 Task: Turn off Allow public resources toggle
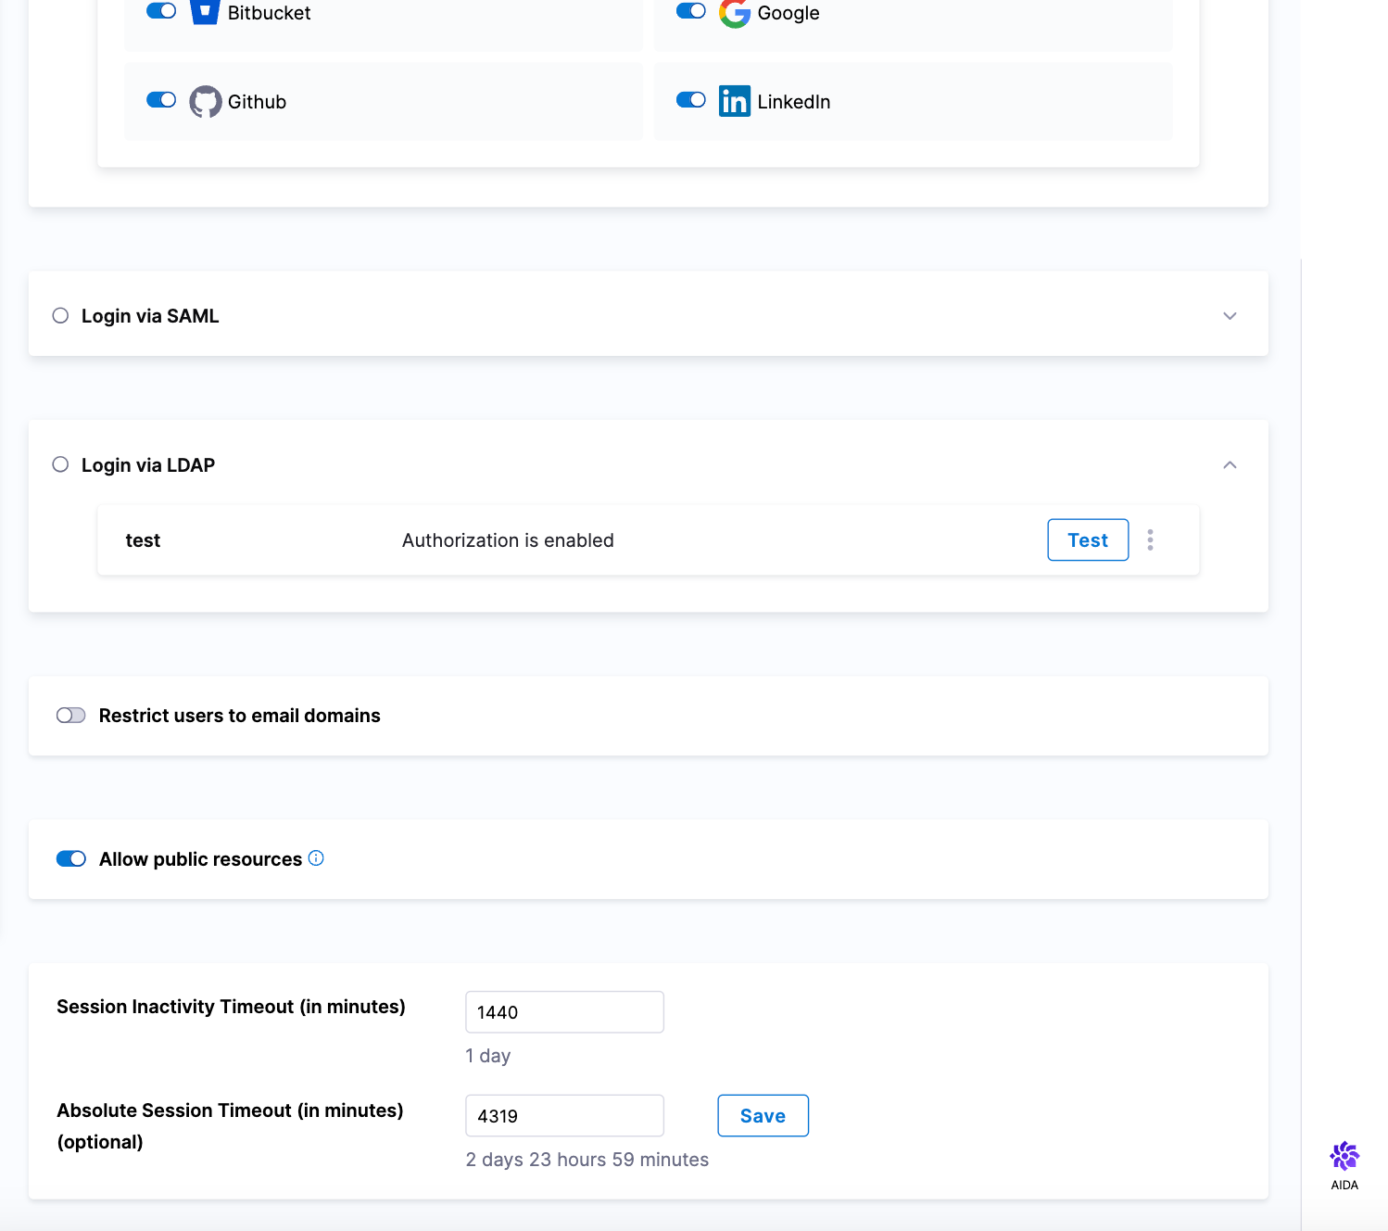[71, 859]
